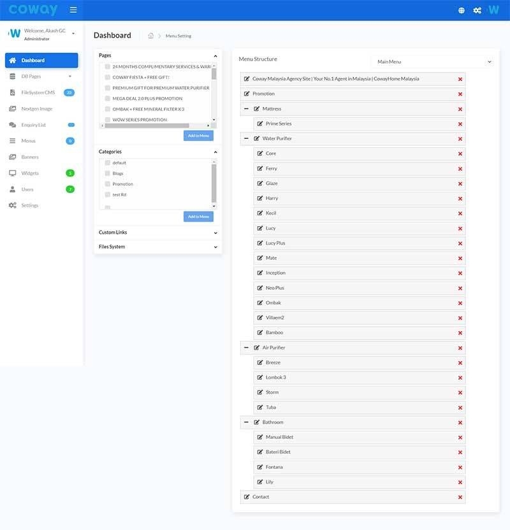This screenshot has width=510, height=530.
Task: Collapse the Water Purifier menu group
Action: [x=247, y=138]
